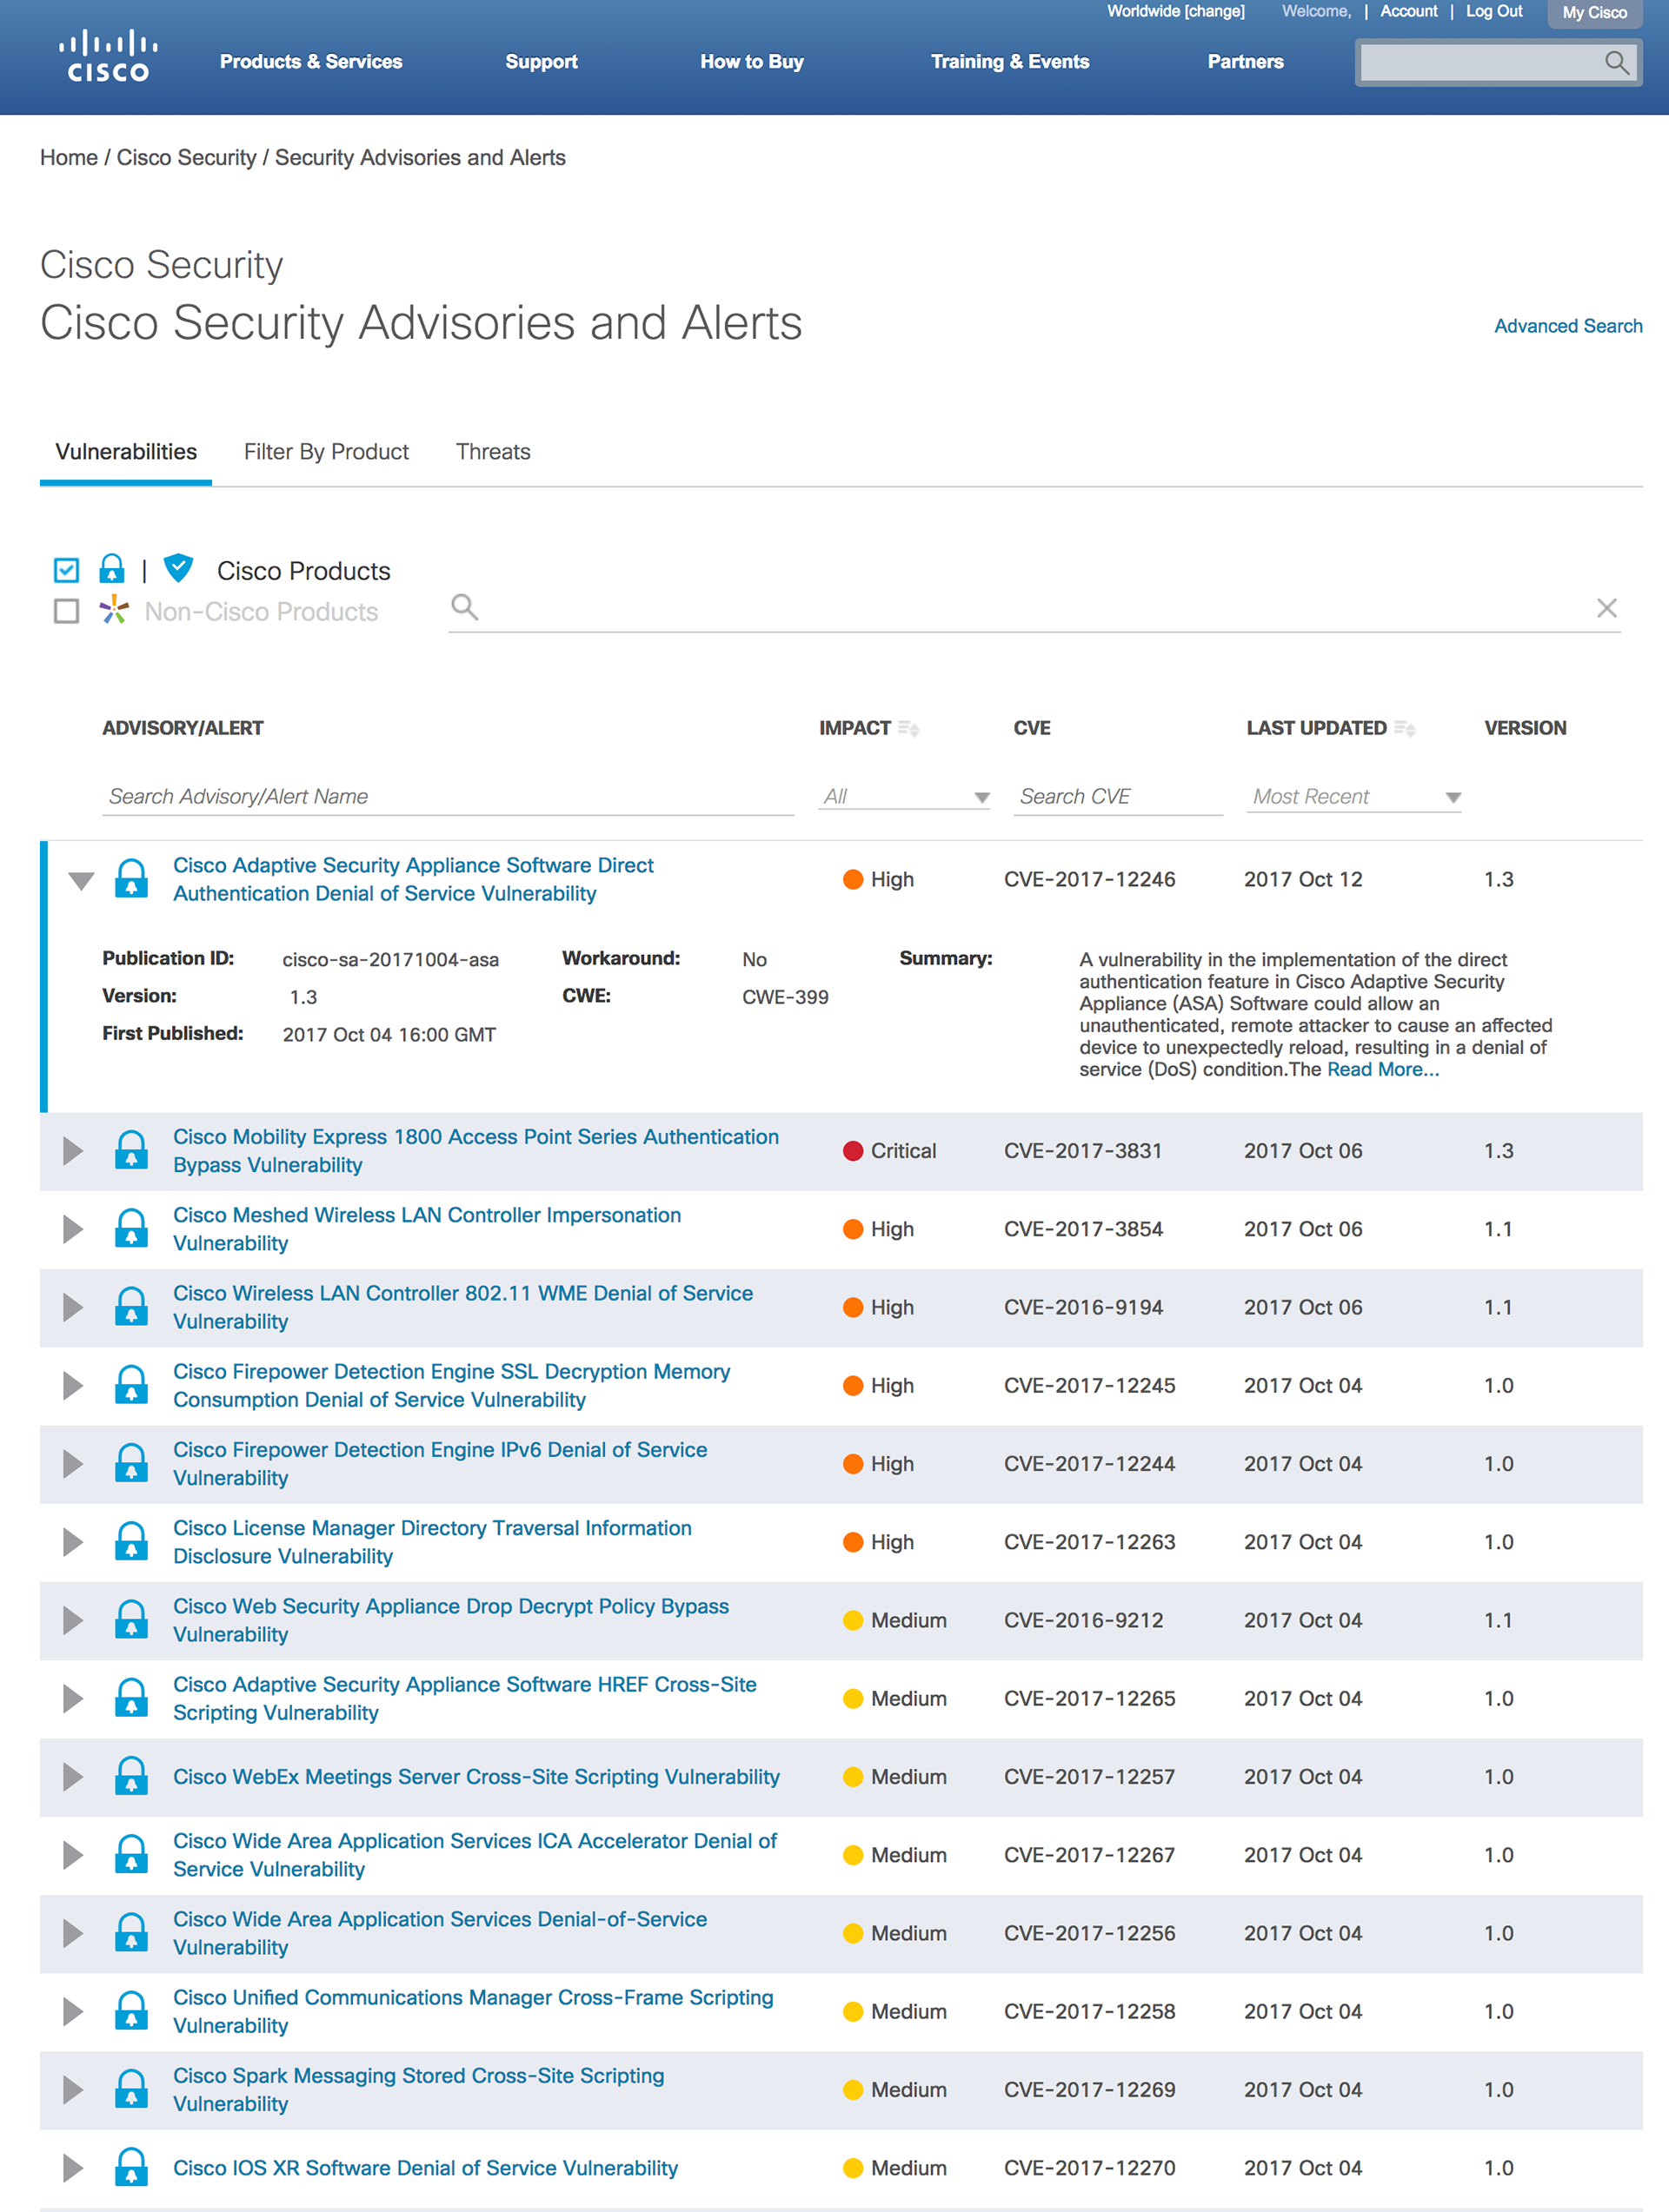Screen dimensions: 1669x2212
Task: Click the Cisco logo
Action: (107, 56)
